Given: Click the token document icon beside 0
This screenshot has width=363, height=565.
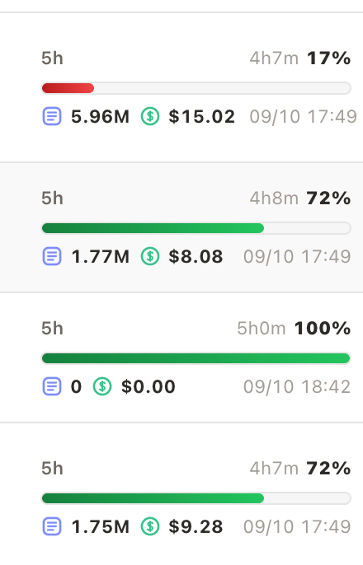Looking at the screenshot, I should click(52, 386).
